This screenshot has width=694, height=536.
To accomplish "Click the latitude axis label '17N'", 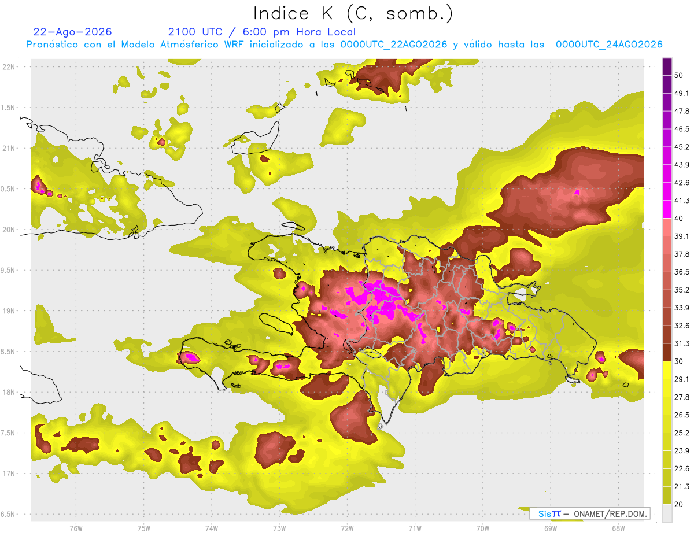I will 10,474.
